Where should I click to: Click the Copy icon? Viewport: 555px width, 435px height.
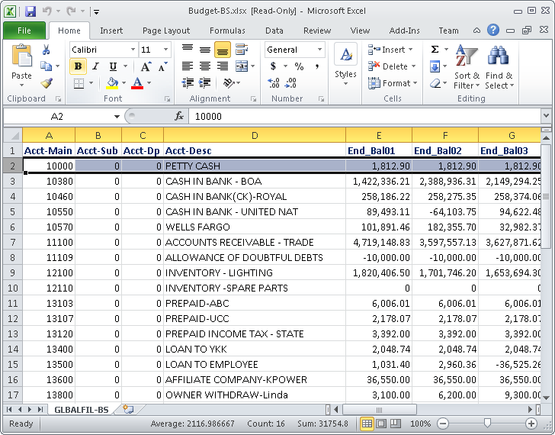(46, 66)
